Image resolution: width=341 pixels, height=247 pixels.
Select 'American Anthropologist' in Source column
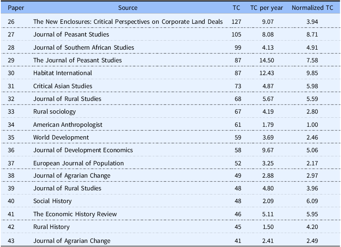point(68,124)
